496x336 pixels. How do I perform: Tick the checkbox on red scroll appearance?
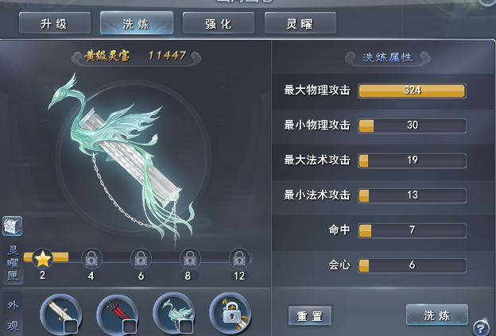point(129,326)
